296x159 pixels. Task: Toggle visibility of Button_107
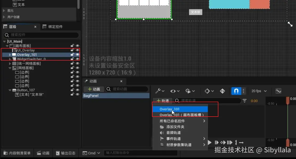pos(77,90)
